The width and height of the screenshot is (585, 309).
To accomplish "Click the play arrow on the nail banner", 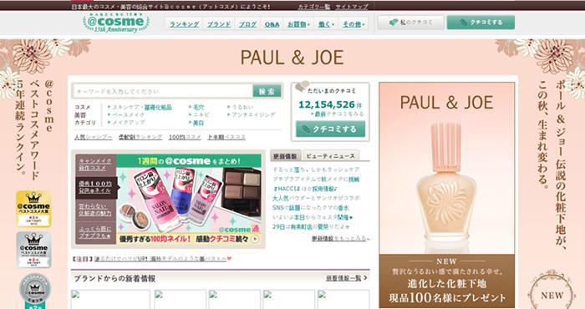I will coord(255,239).
